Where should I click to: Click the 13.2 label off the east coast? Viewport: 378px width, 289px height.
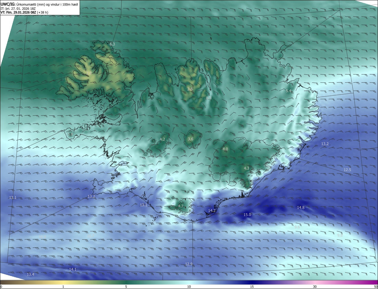(325, 144)
